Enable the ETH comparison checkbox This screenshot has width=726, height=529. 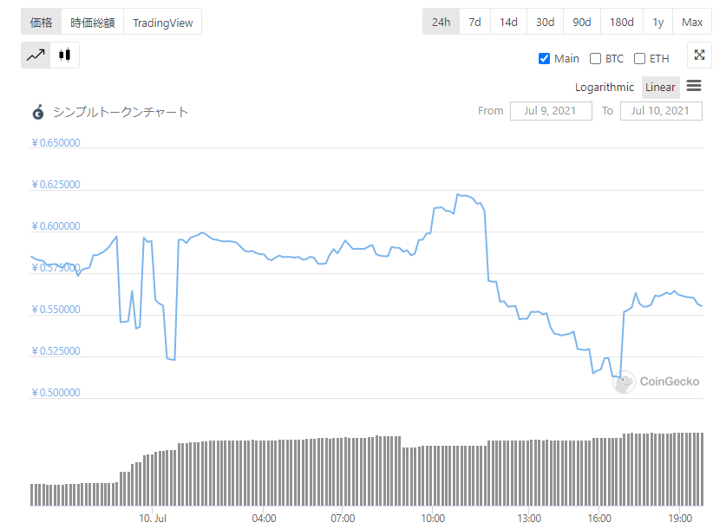point(639,59)
